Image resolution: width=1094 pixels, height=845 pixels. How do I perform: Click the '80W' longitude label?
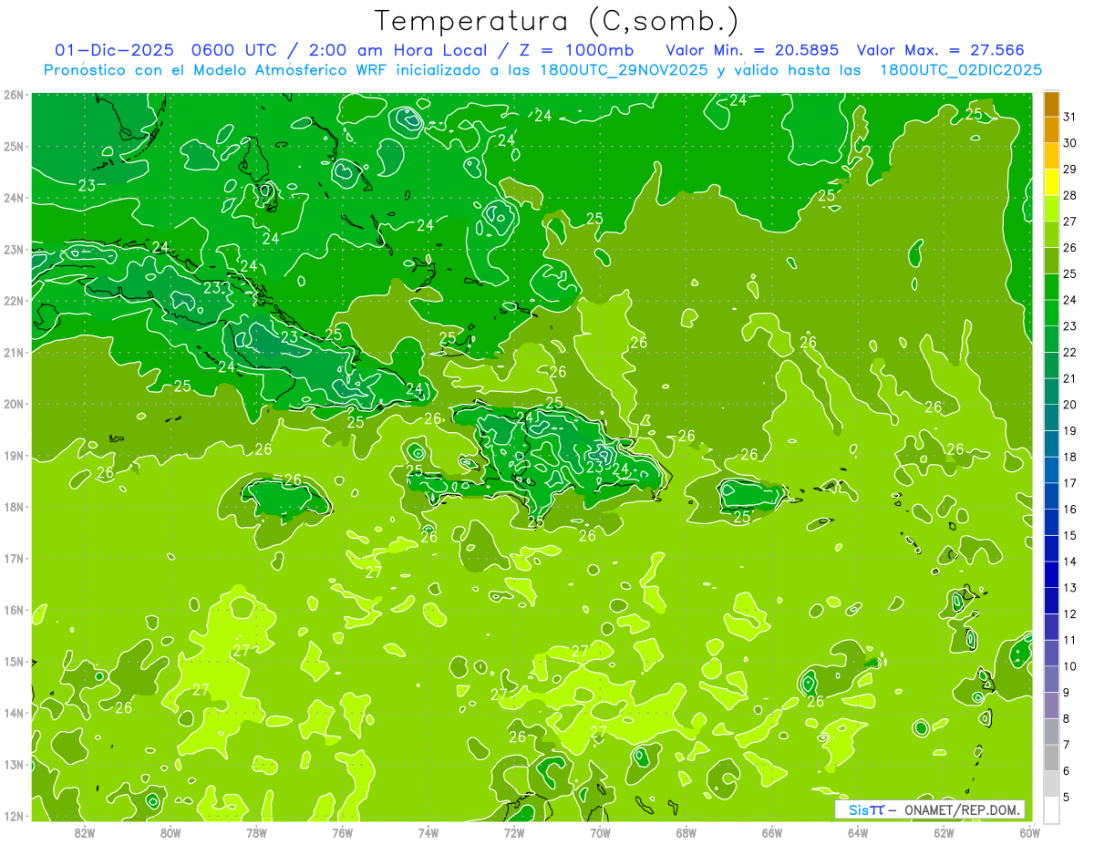(x=170, y=832)
